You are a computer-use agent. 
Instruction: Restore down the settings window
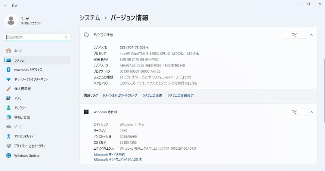click(309, 4)
